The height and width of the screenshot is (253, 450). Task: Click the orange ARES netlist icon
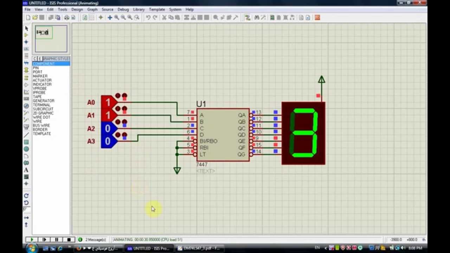(x=317, y=18)
